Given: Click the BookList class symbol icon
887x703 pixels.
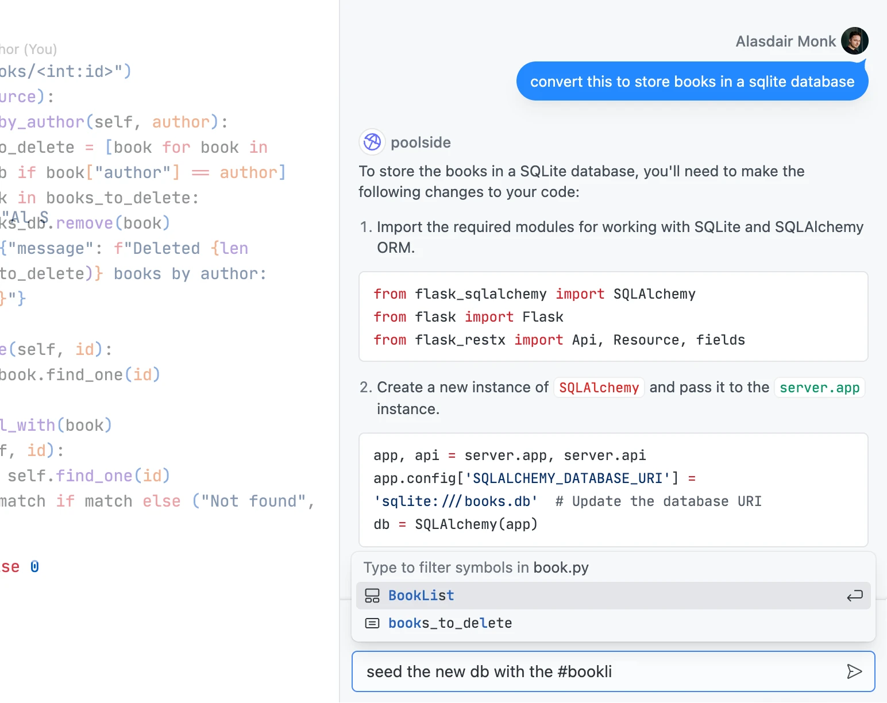Looking at the screenshot, I should click(x=372, y=596).
